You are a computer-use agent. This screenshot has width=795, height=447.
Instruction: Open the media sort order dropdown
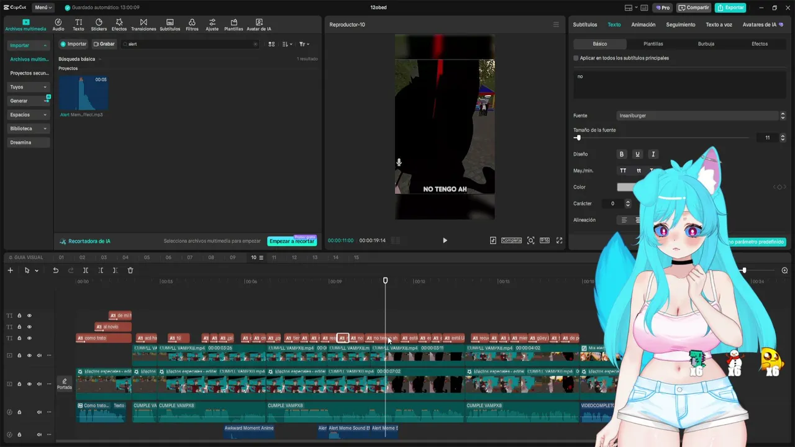[x=287, y=44]
